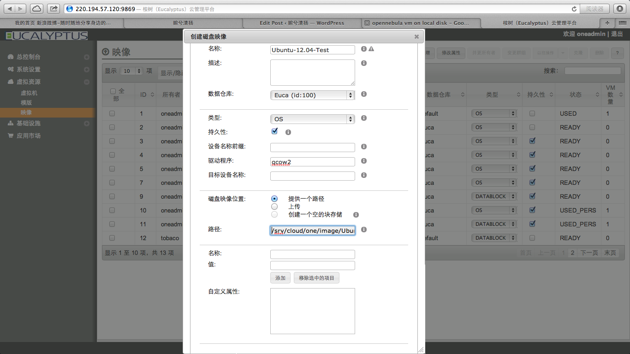Click the iCloud tabs icon in toolbar
The width and height of the screenshot is (630, 354).
point(36,8)
